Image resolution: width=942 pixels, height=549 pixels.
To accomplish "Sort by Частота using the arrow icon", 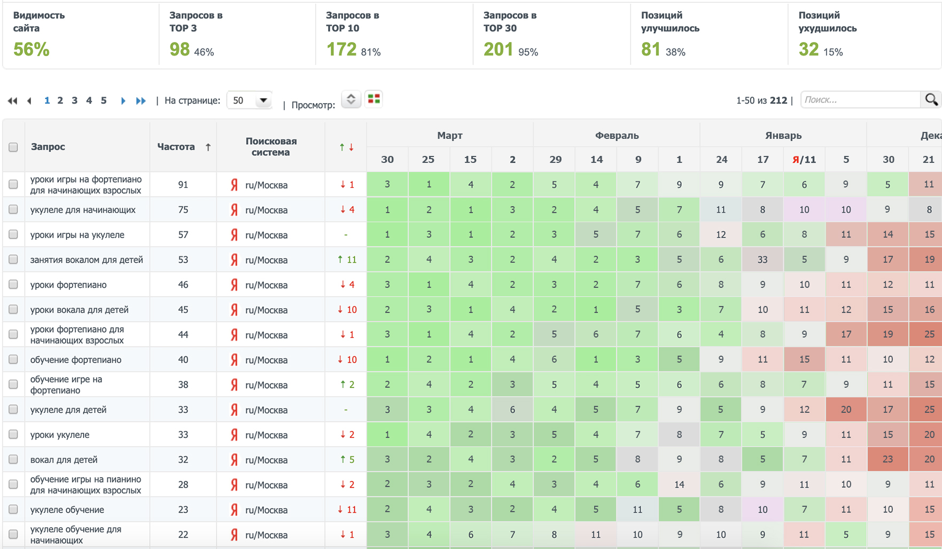I will 208,147.
